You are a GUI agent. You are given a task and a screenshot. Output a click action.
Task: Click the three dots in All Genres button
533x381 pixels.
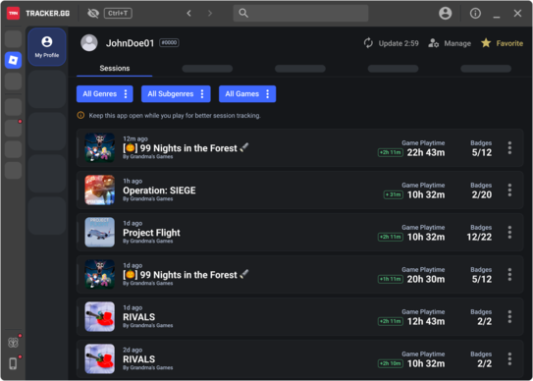click(126, 94)
